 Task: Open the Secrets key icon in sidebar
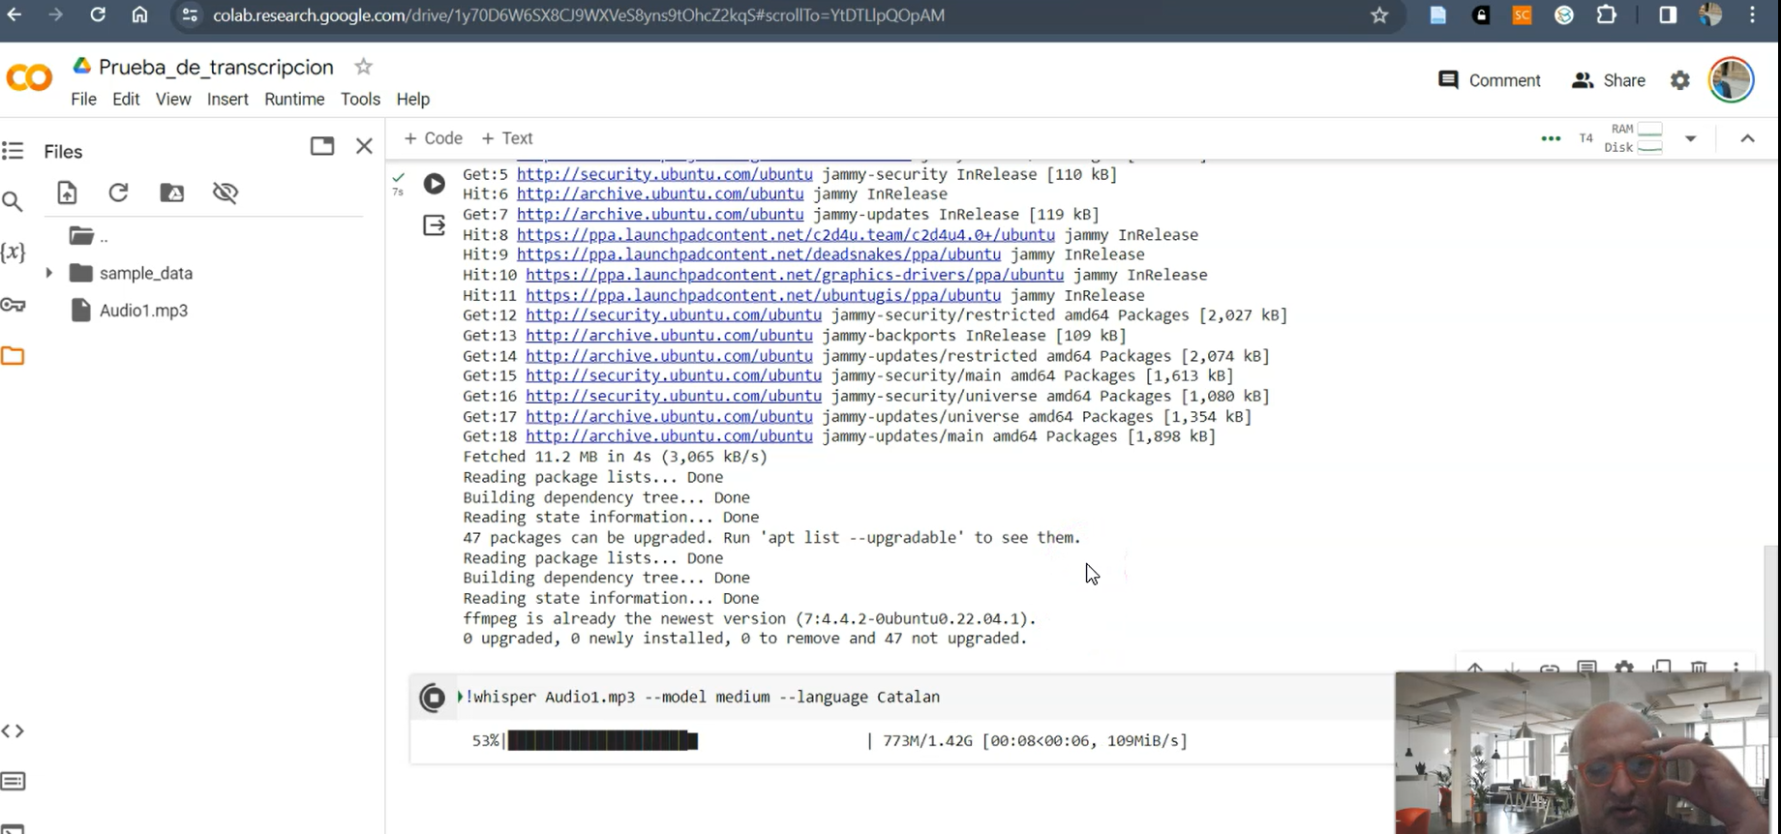(13, 305)
